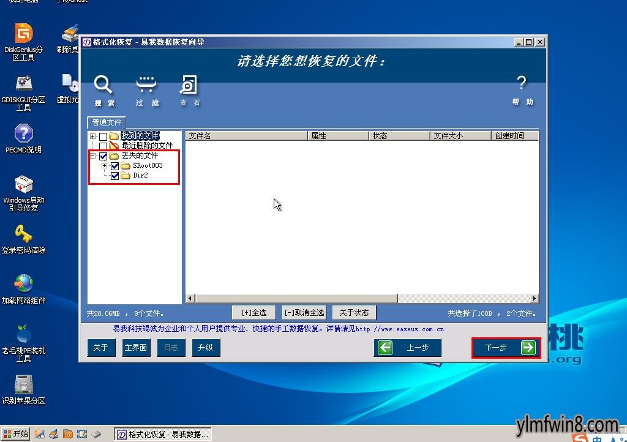Select the 丢失的文件 tree label

(x=140, y=155)
